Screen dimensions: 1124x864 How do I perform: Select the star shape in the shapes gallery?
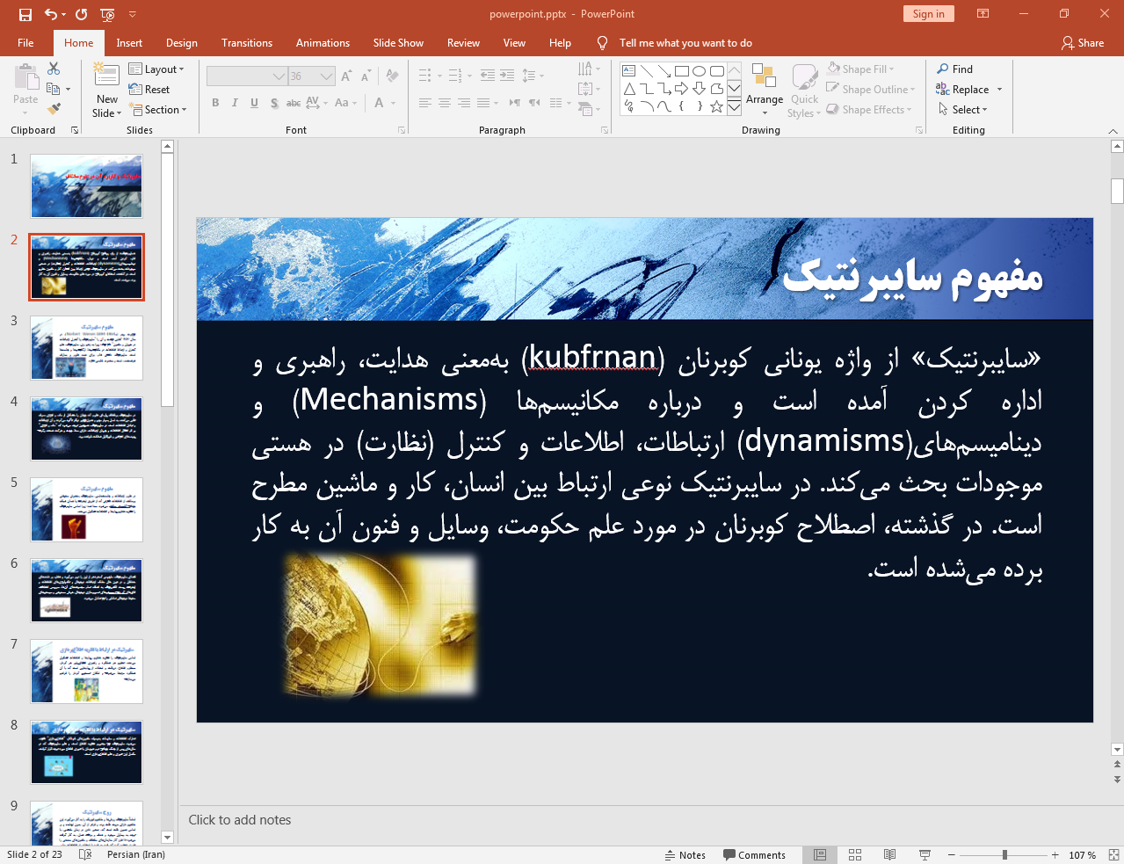[716, 106]
